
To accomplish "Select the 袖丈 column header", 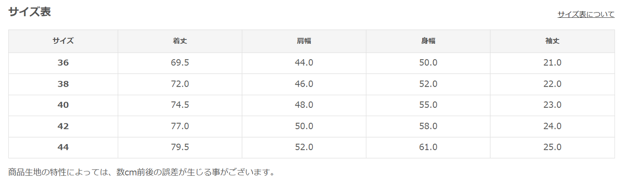I will (x=552, y=41).
